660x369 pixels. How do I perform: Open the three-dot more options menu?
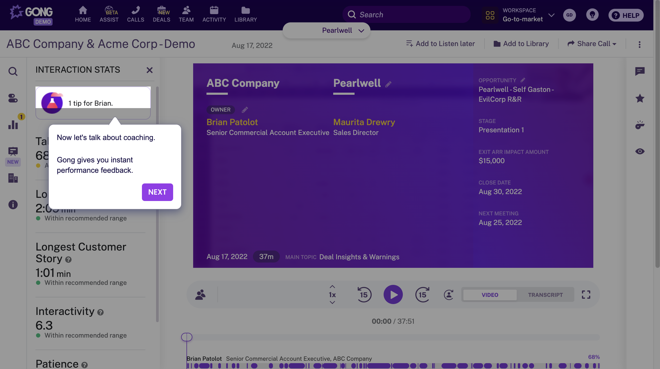[639, 44]
